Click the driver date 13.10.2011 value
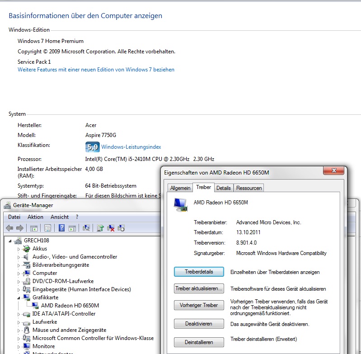Screen dimensions: 361x354 (x=248, y=232)
